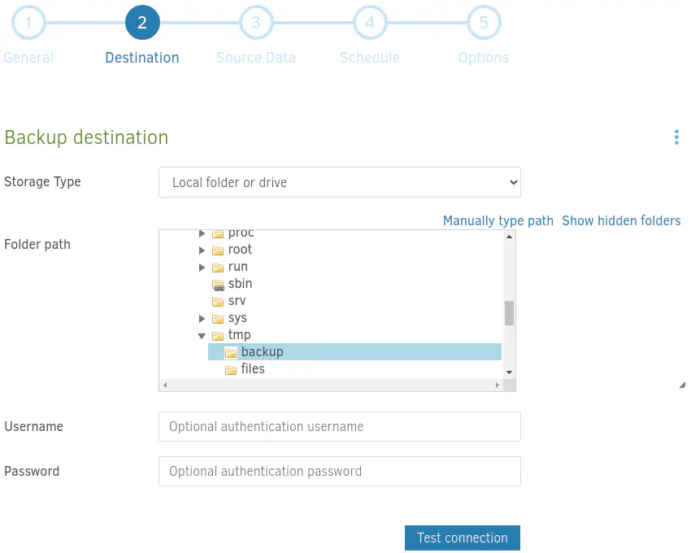Click the scroll down arrow in folder tree

(x=509, y=372)
